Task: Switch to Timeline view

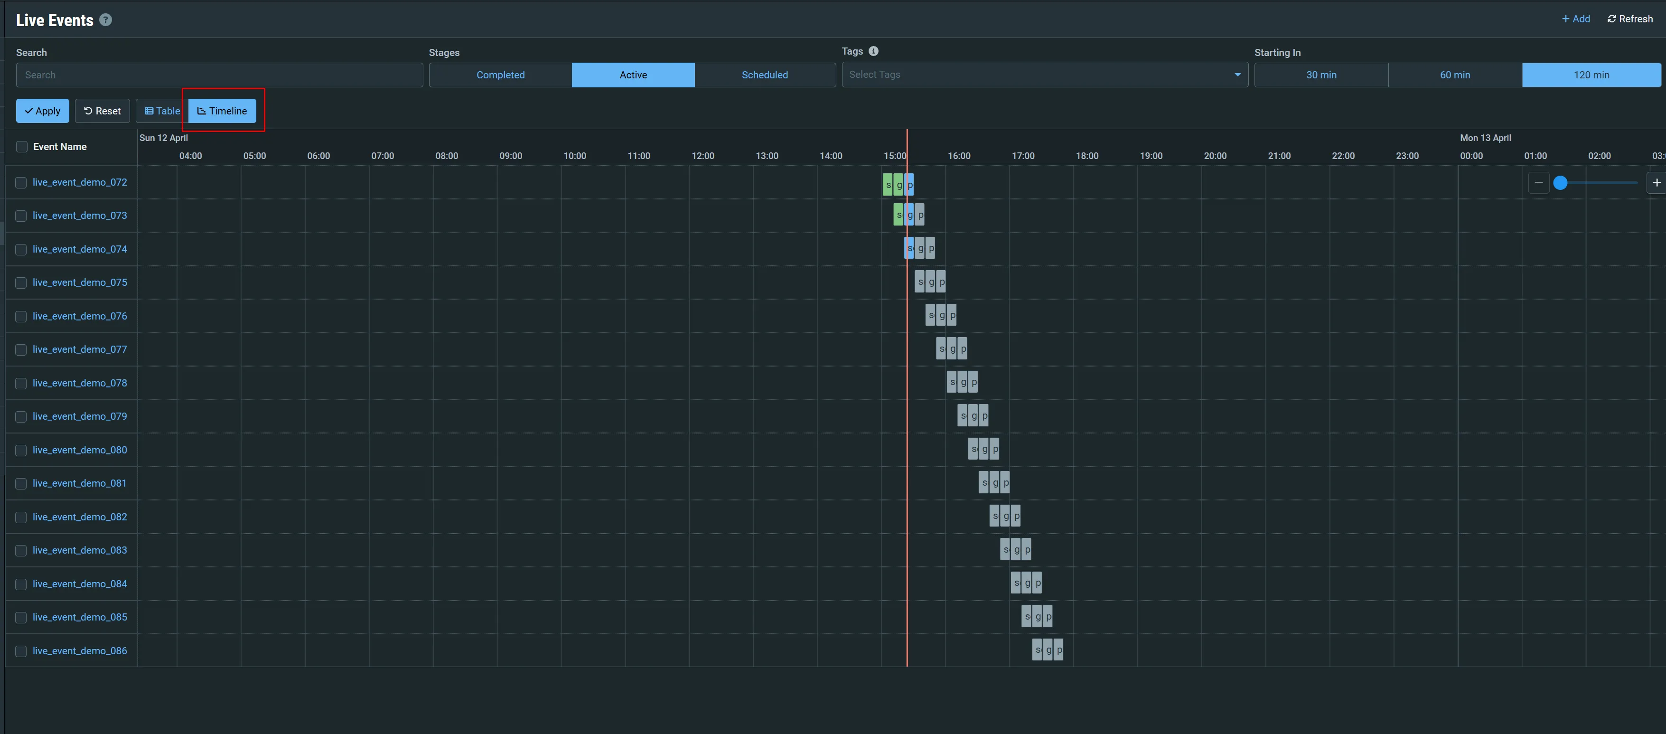Action: tap(222, 111)
